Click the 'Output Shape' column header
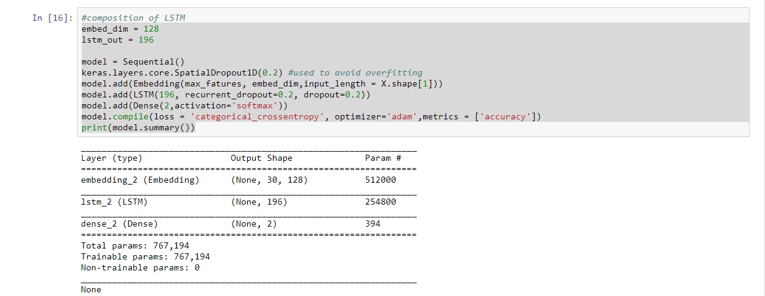Viewport: 765px width, 296px height. point(261,158)
